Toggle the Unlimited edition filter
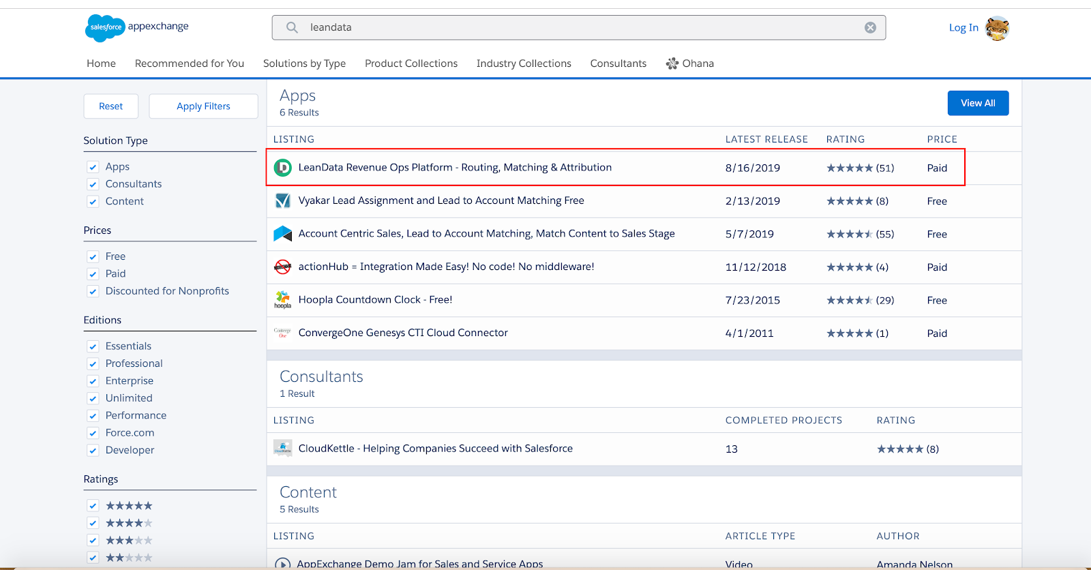 (93, 399)
